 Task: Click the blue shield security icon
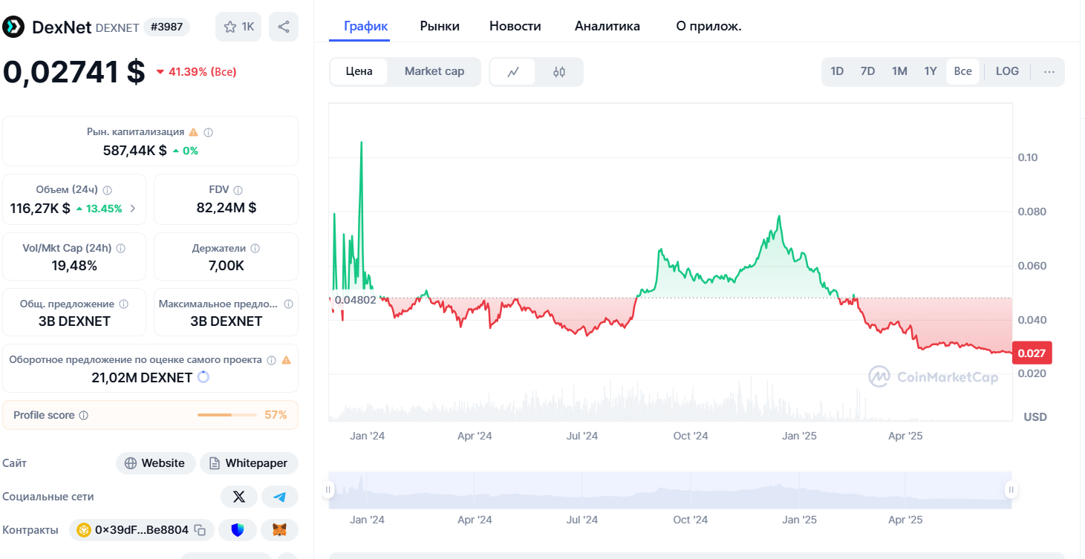tap(238, 530)
